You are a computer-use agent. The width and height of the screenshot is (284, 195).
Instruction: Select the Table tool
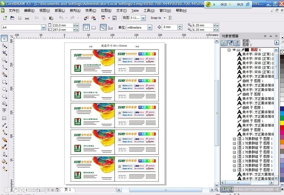(4, 118)
